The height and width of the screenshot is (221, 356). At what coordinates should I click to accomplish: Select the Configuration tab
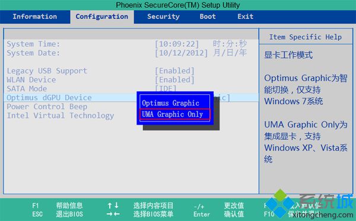click(x=102, y=17)
